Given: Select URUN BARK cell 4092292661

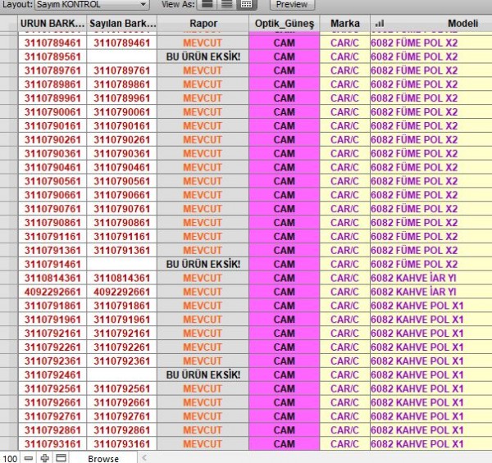Looking at the screenshot, I should (52, 292).
